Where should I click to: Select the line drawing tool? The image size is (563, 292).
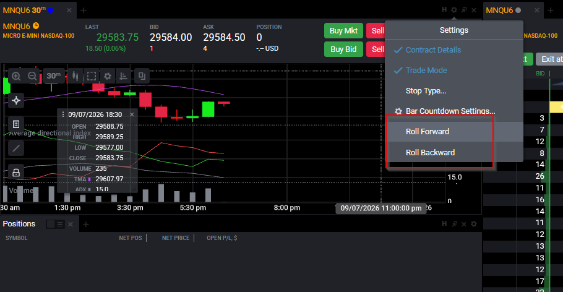16,148
